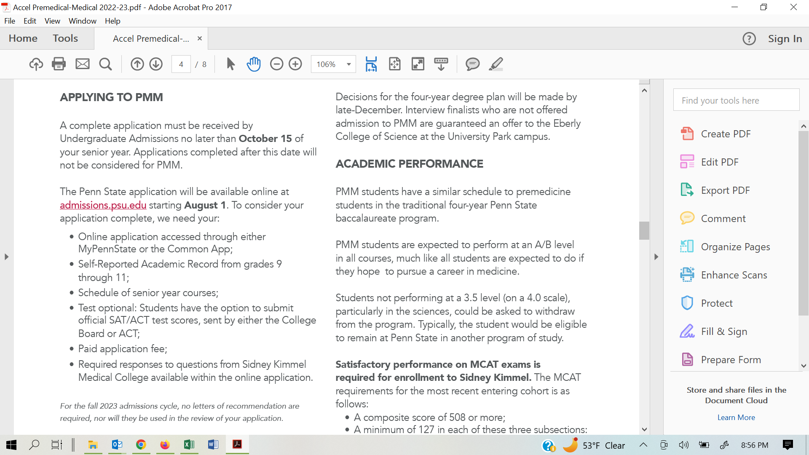Select the hand pan tool
Image resolution: width=809 pixels, height=455 pixels.
pos(254,64)
